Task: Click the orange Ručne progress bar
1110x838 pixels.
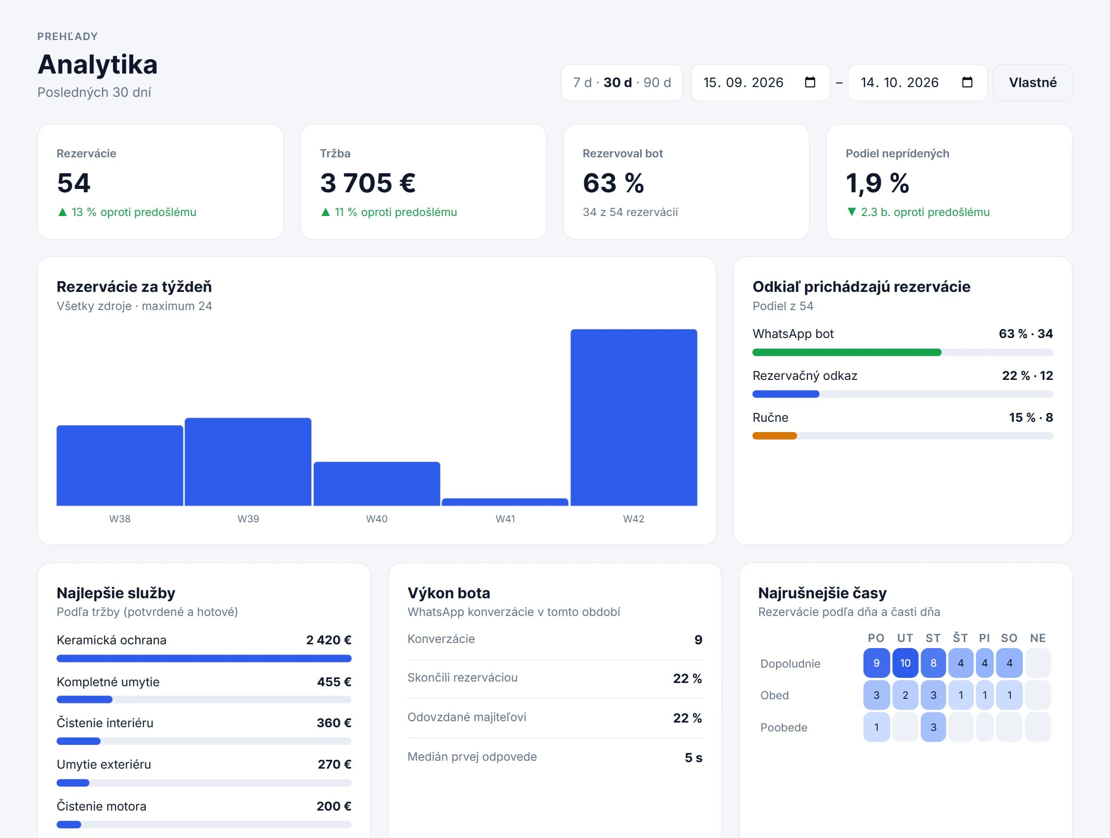Action: [x=775, y=436]
